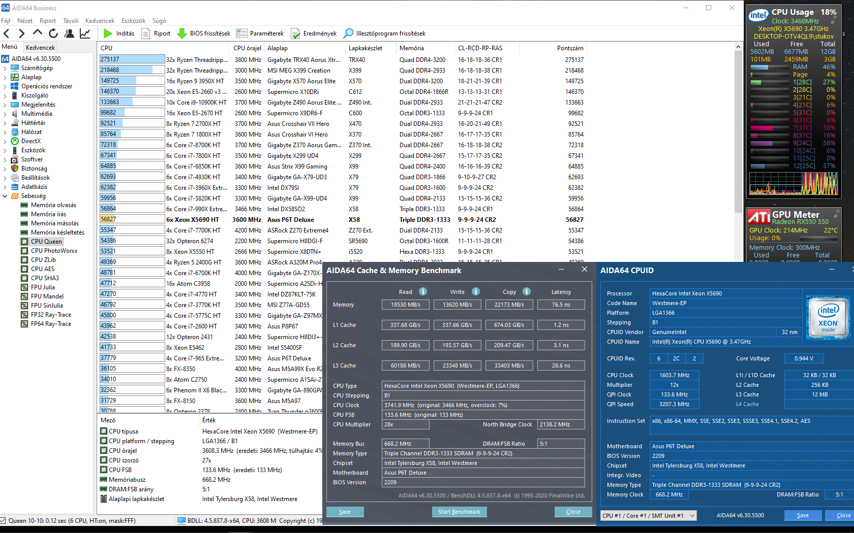854x533 pixels.
Task: Click the Intel logo in CPU Usage gadget
Action: (758, 15)
